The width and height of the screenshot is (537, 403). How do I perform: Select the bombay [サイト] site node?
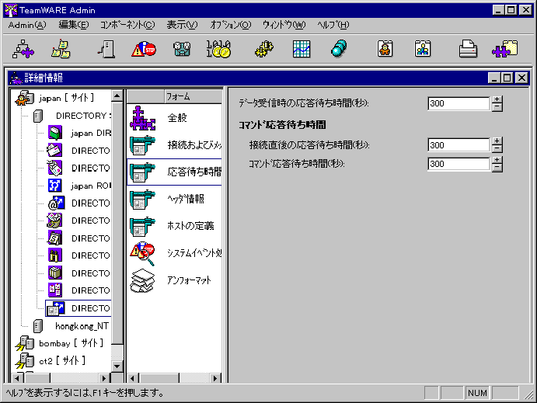pos(60,343)
